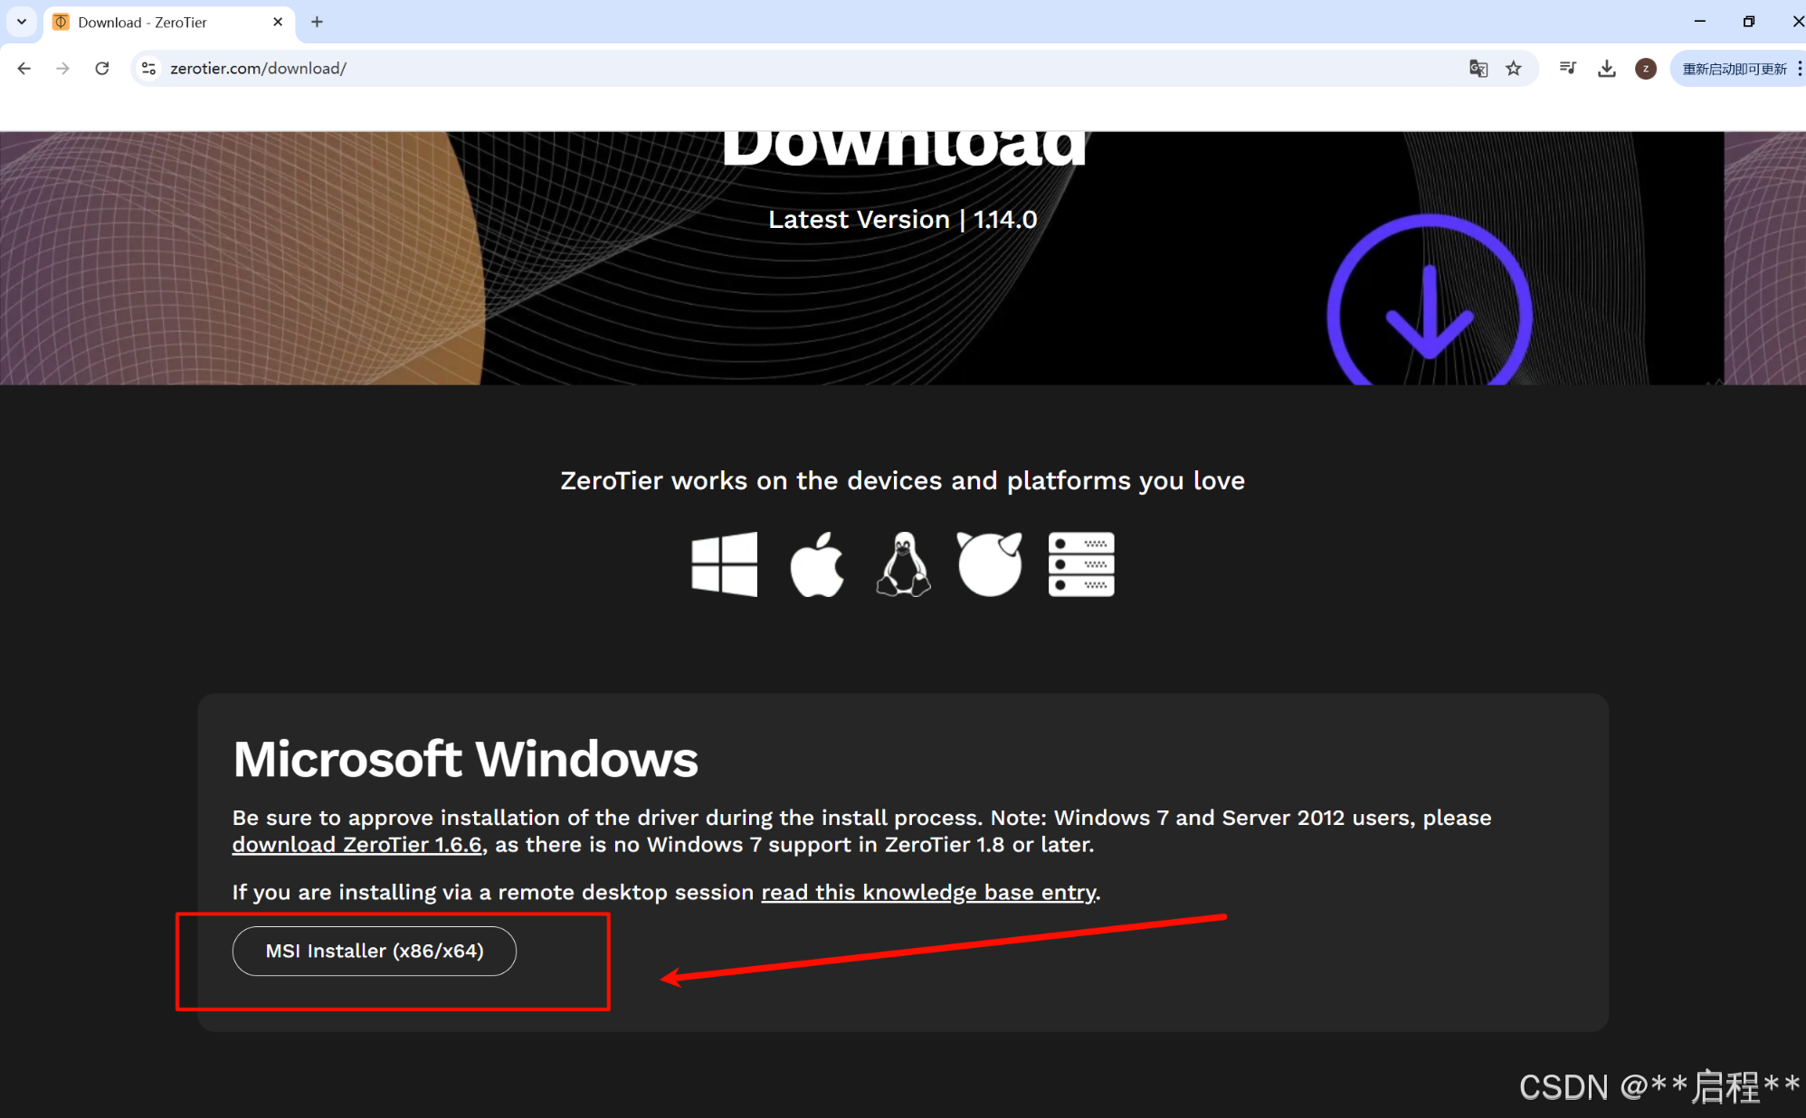Bookmark this page with the star
The height and width of the screenshot is (1118, 1806).
(1514, 68)
